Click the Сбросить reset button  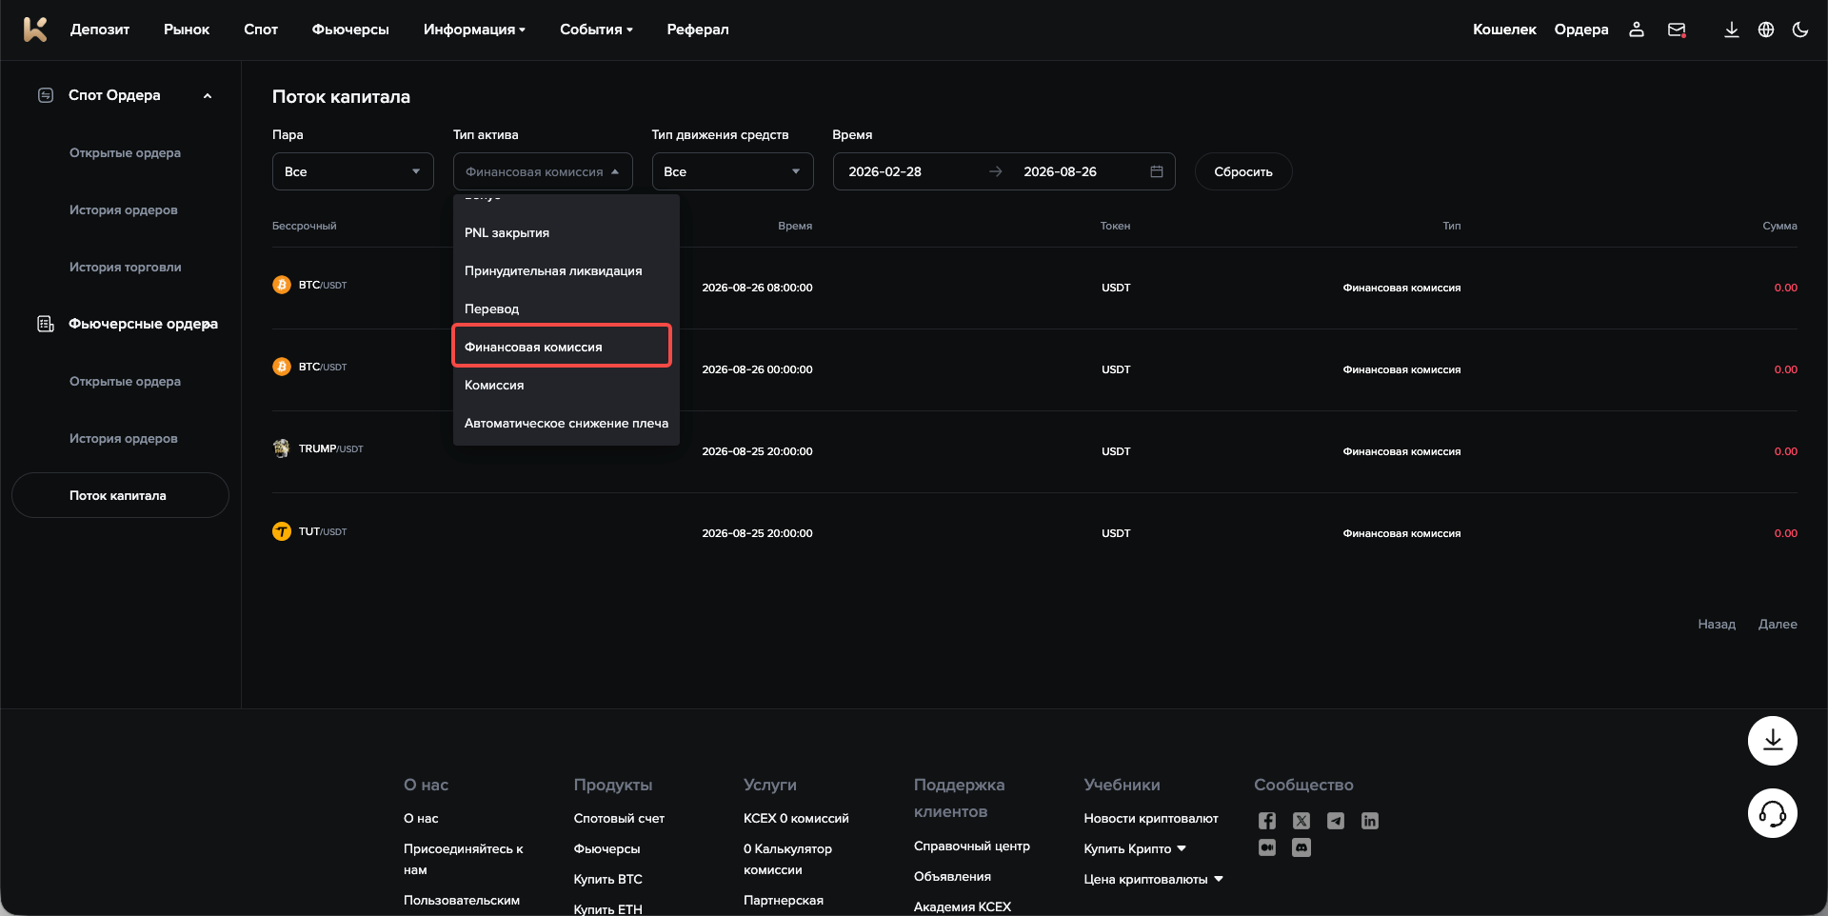[1243, 171]
